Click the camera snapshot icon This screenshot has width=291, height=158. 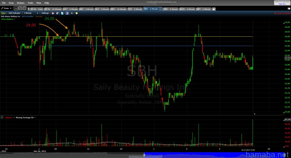[x=72, y=13]
